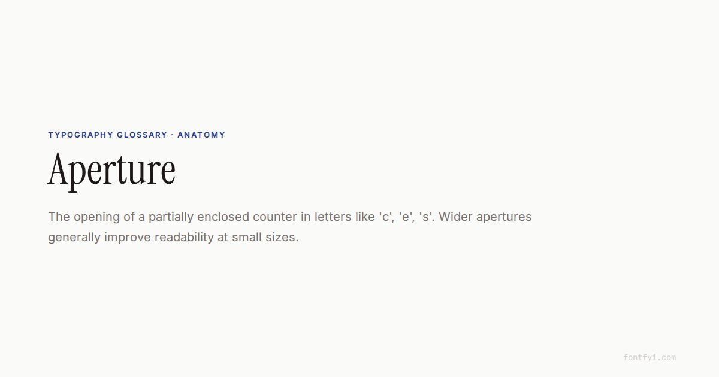
Task: Click the capital A of Aperture heading
Action: pyautogui.click(x=59, y=169)
